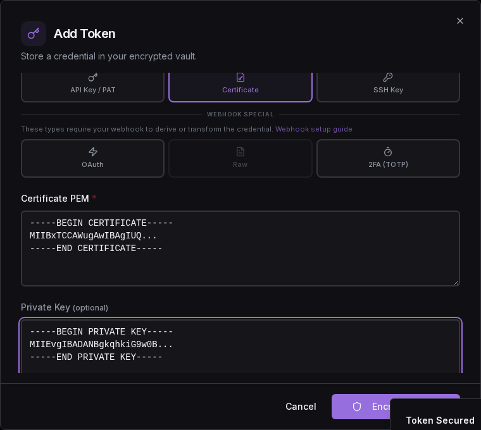Click the purple key icon beside Add Token
481x430 pixels.
34,34
